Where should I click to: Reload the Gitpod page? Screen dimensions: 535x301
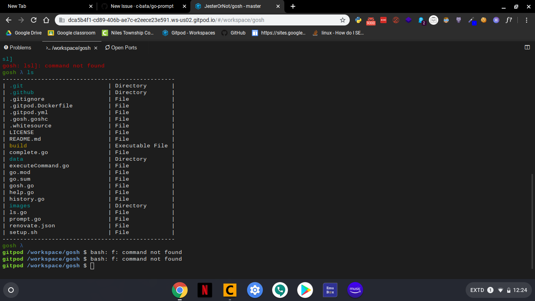click(34, 20)
